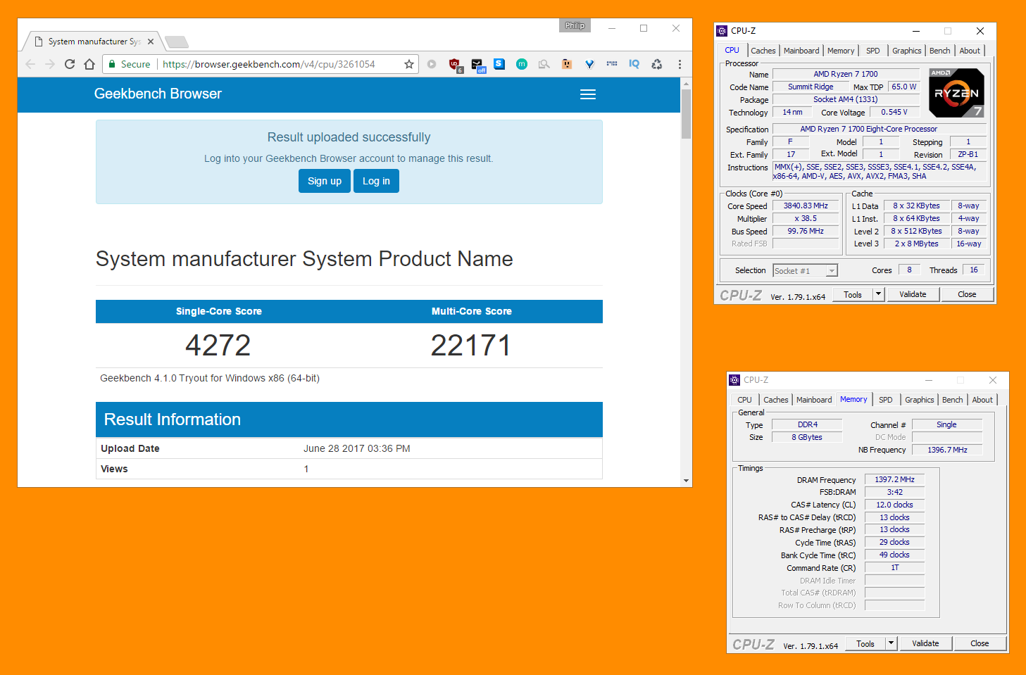Open About tab in lower CPU-Z window

point(982,400)
